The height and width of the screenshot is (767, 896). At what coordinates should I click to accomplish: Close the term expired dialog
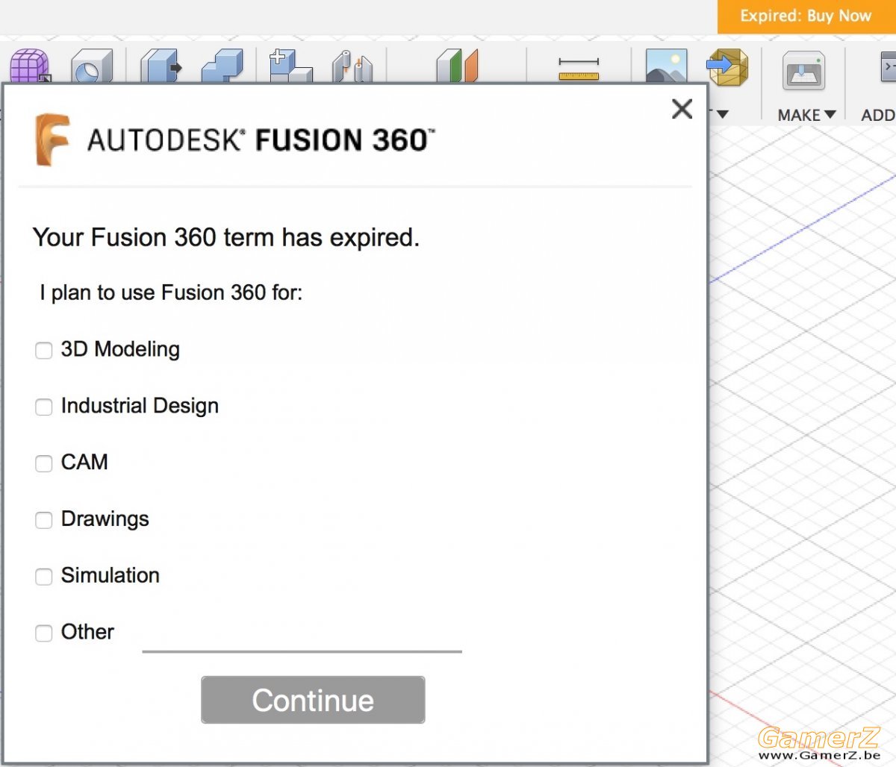pyautogui.click(x=682, y=109)
